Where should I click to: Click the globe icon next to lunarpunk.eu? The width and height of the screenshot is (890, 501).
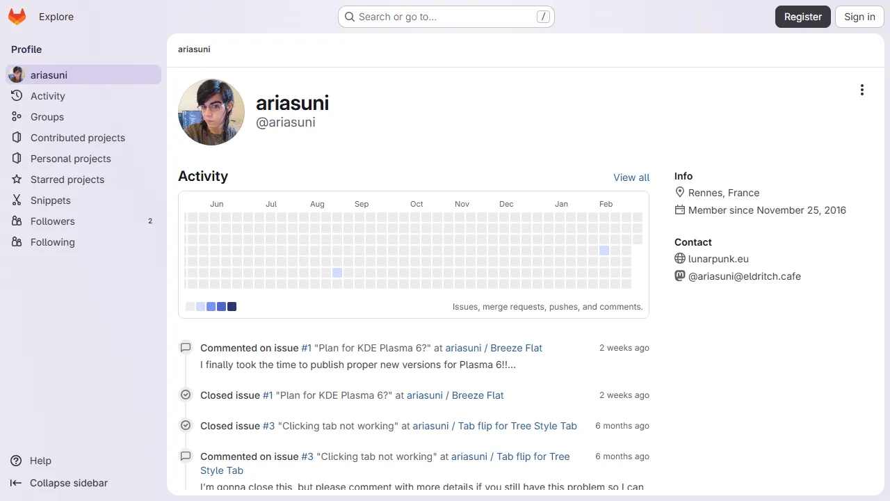[x=679, y=258]
